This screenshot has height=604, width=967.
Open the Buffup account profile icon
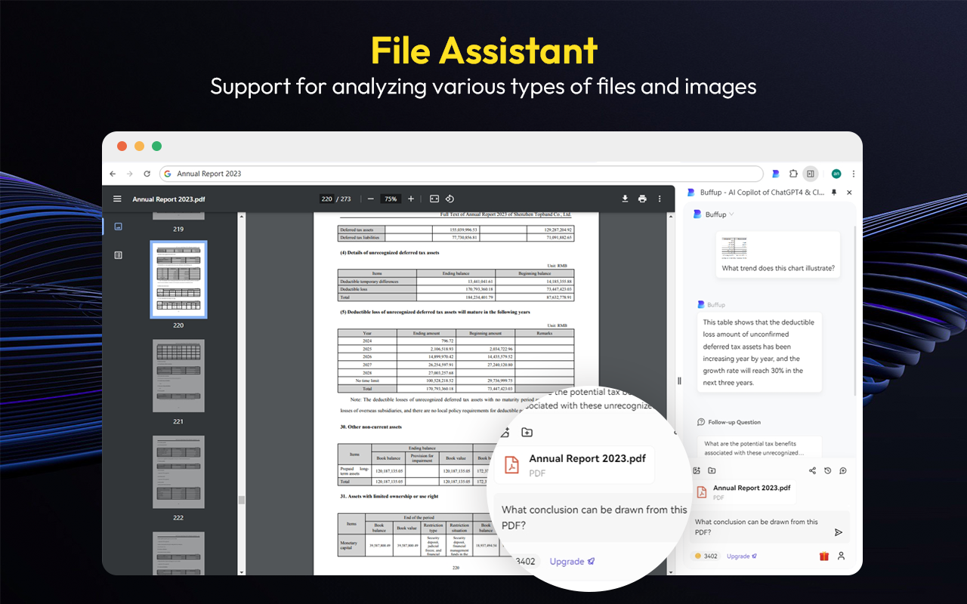point(841,556)
